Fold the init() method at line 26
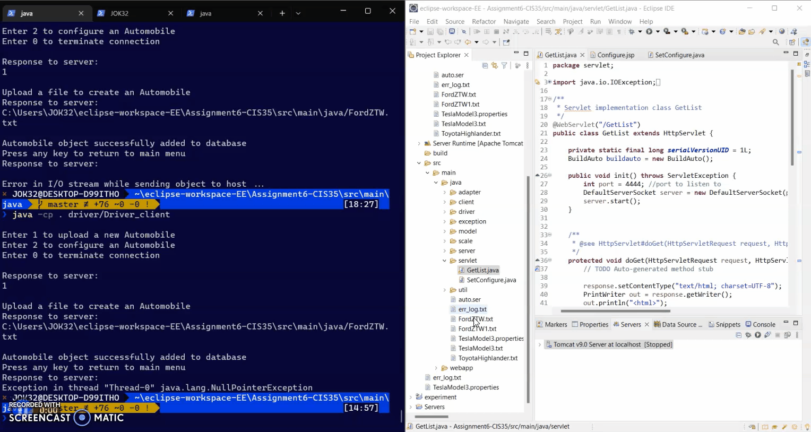This screenshot has width=811, height=432. [x=550, y=175]
